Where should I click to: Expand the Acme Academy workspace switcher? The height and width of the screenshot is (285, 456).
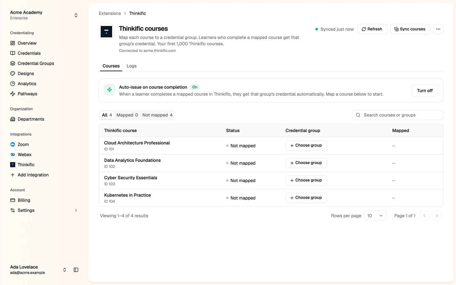[76, 15]
